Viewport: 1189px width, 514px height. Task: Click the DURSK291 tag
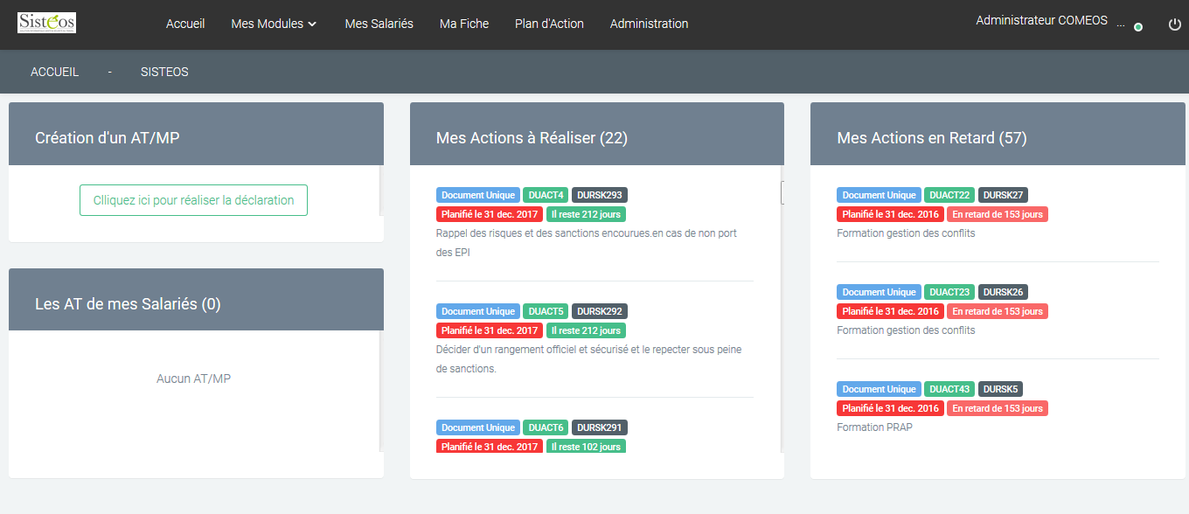point(600,427)
